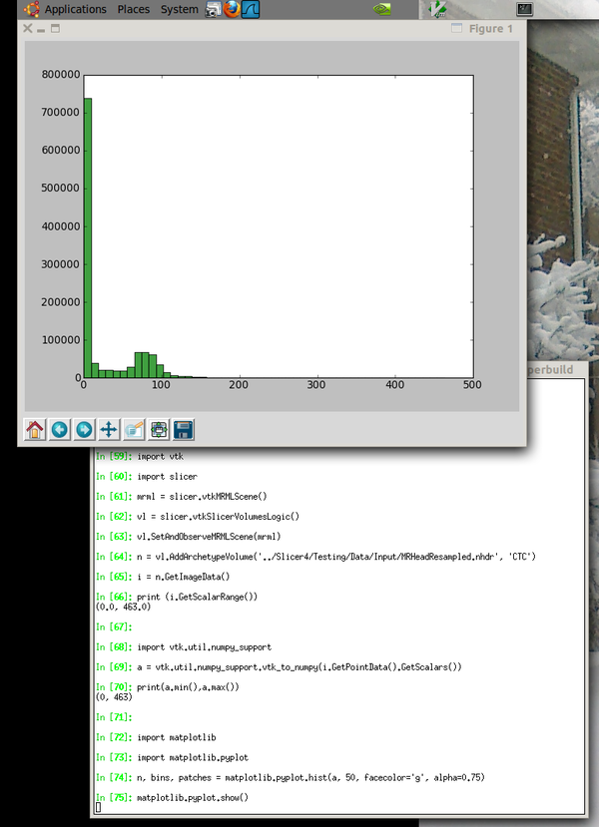Save the figure with floppy icon
This screenshot has height=827, width=599.
[x=184, y=430]
